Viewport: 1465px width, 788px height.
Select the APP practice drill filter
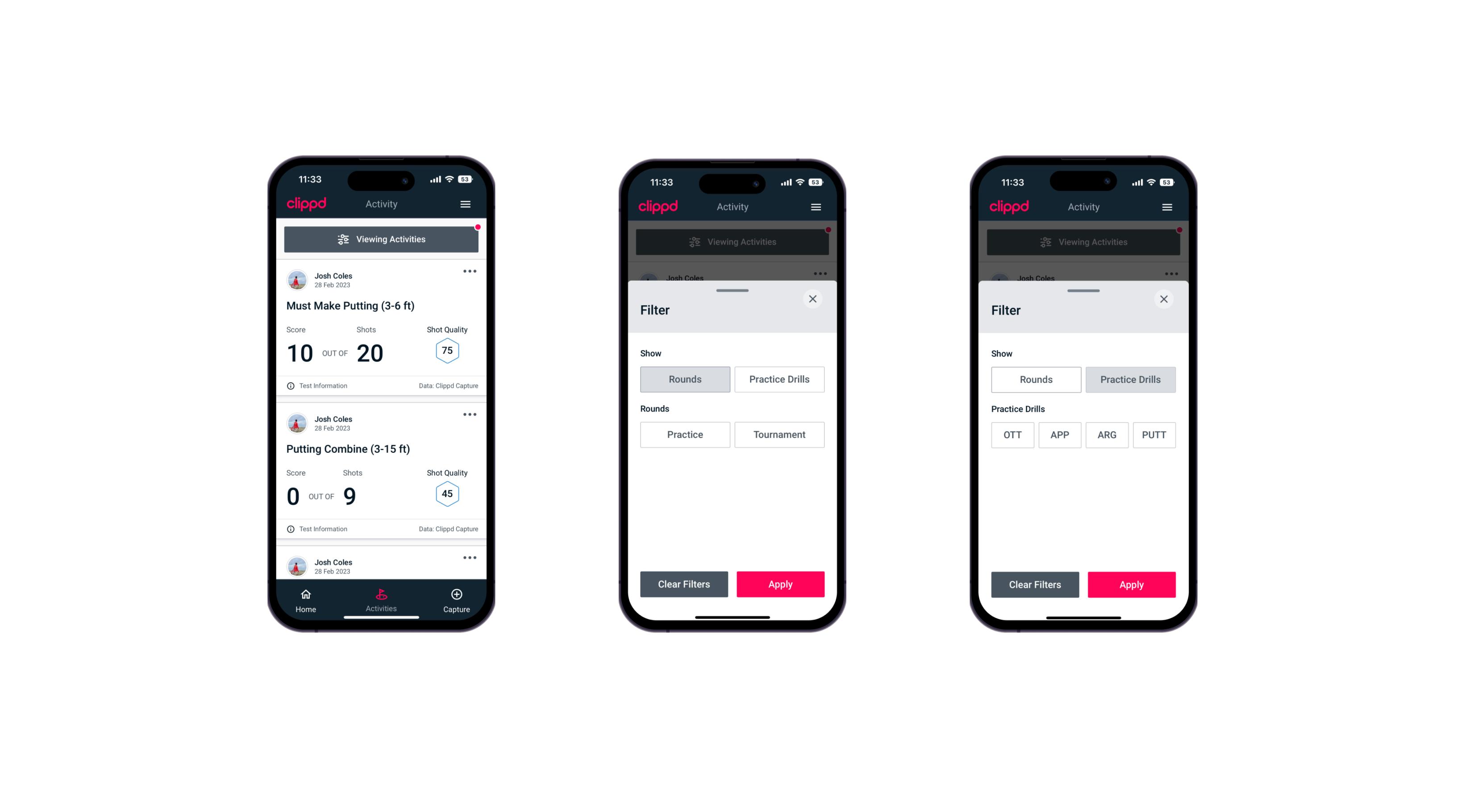pyautogui.click(x=1060, y=435)
